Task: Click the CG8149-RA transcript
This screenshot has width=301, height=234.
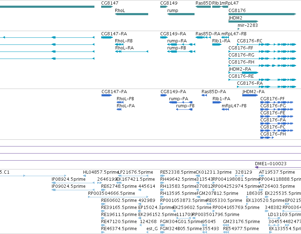Action: pyautogui.click(x=164, y=37)
